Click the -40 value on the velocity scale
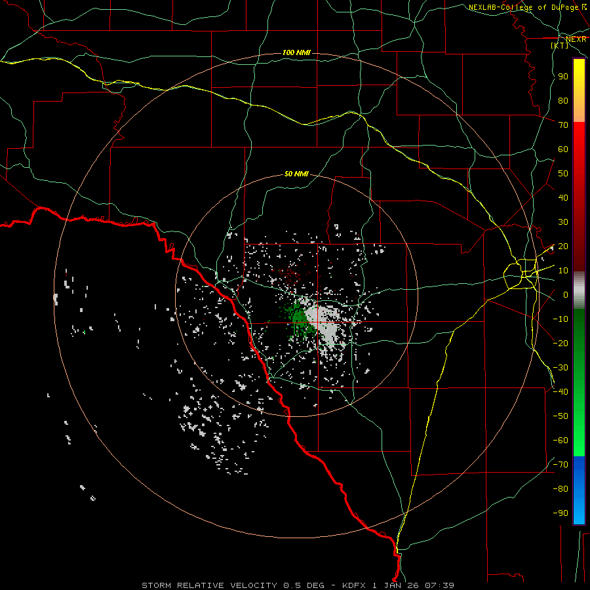 560,392
